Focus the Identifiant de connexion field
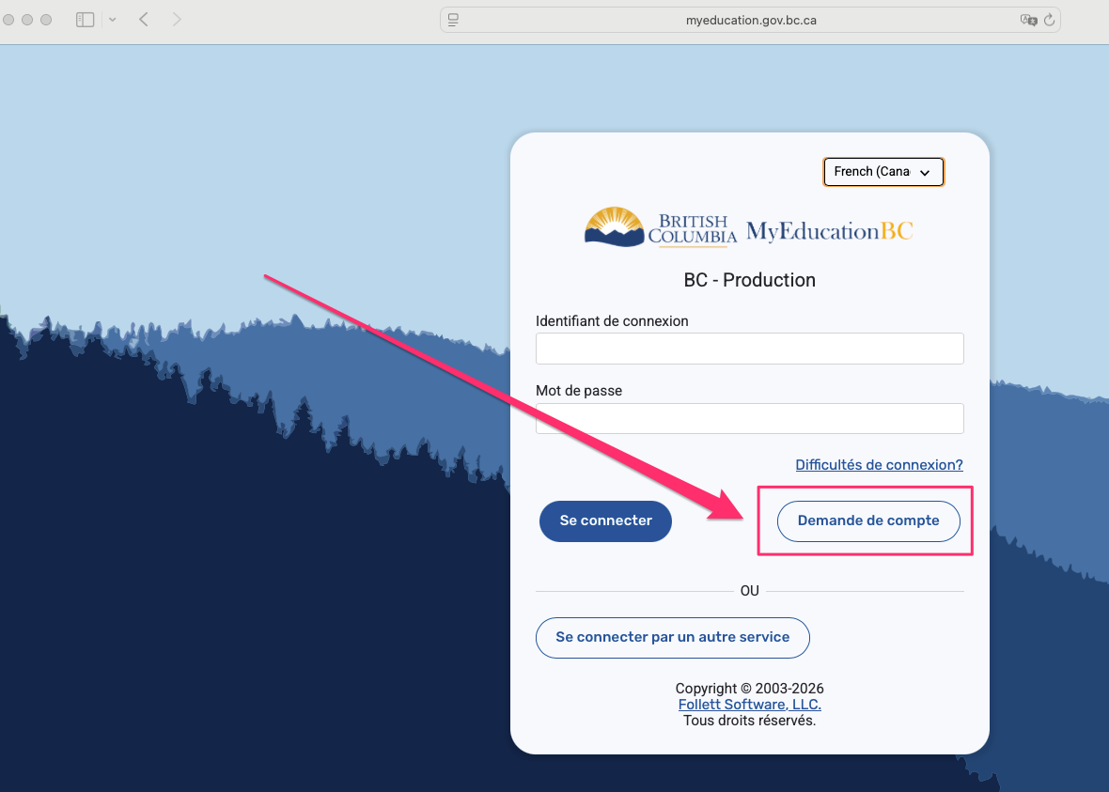The width and height of the screenshot is (1109, 792). tap(749, 349)
